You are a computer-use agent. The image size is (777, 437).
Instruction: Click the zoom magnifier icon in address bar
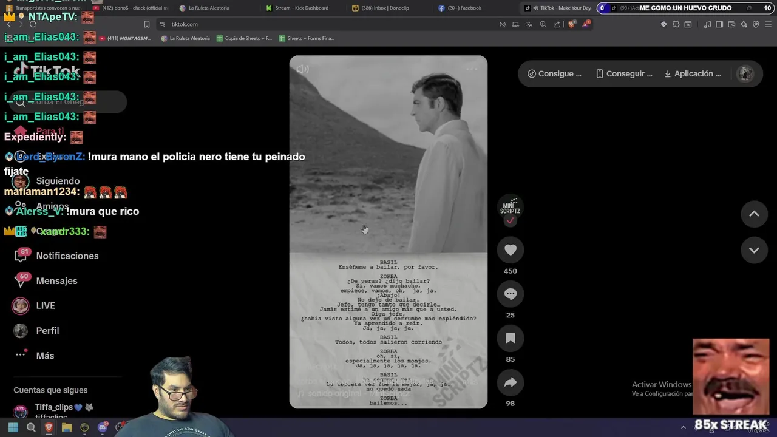pos(543,24)
